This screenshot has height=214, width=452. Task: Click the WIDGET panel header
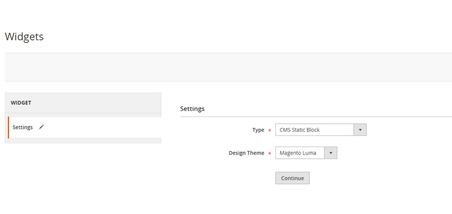83,103
